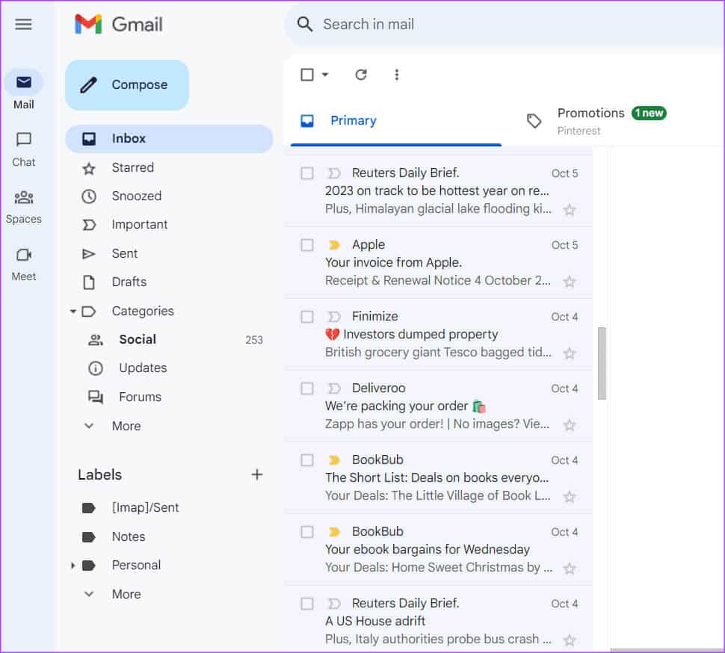Refresh the inbox
Image resolution: width=725 pixels, height=653 pixels.
[361, 75]
